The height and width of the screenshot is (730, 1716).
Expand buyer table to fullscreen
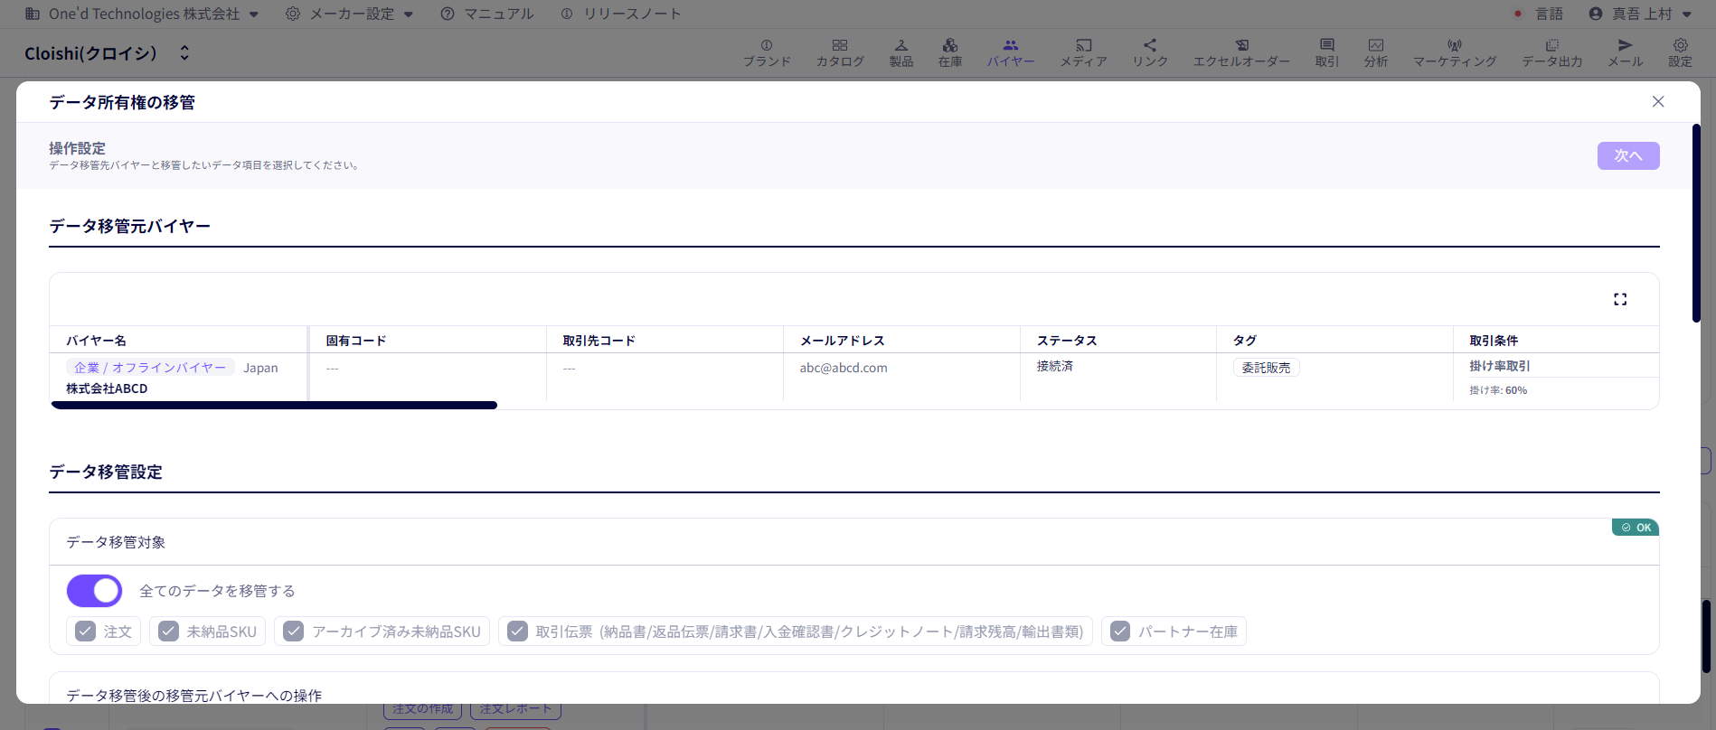pyautogui.click(x=1620, y=299)
